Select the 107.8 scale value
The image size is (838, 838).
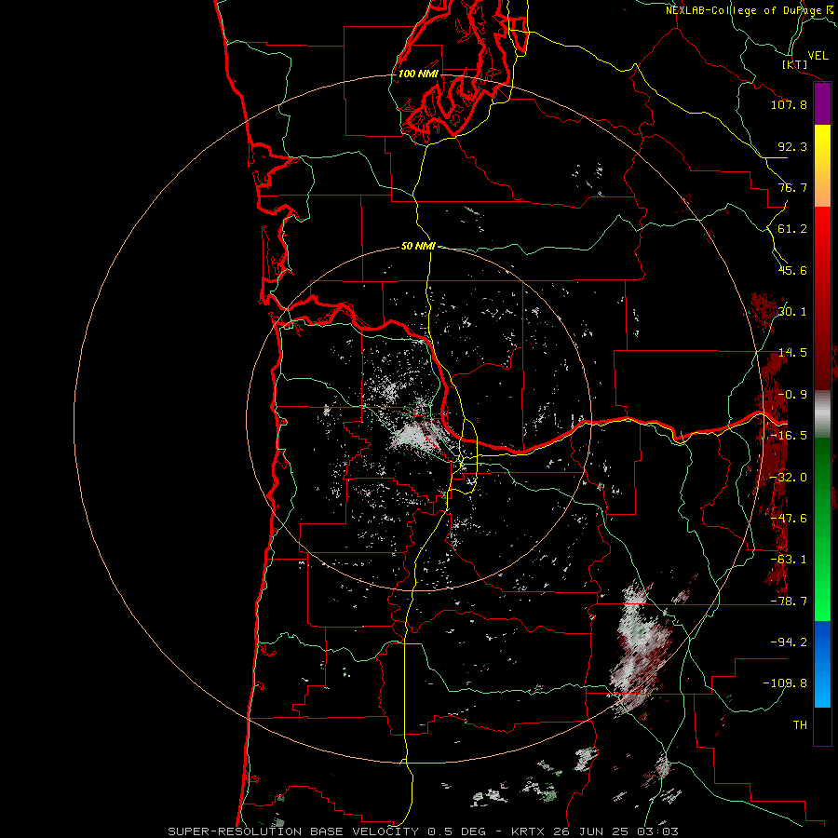point(789,104)
